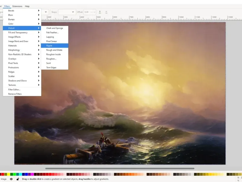Open the Pixel Tools filter category

pyautogui.click(x=22, y=63)
